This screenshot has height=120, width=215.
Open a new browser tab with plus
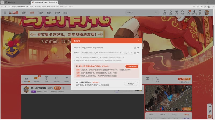60,2
